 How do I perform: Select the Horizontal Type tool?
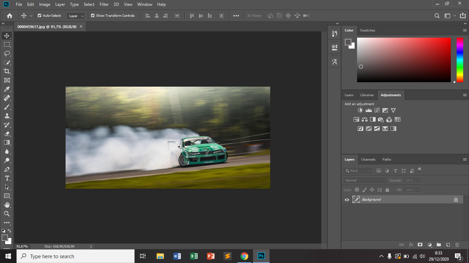pyautogui.click(x=7, y=178)
